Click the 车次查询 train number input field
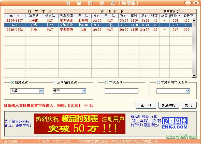This screenshot has height=144, width=201. tap(122, 91)
